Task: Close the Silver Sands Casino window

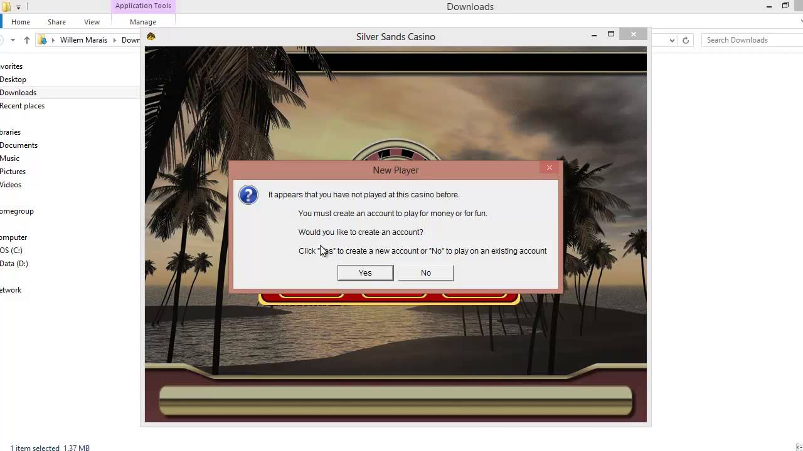Action: (634, 34)
